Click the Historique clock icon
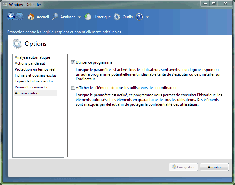This screenshot has height=185, width=235. 88,17
